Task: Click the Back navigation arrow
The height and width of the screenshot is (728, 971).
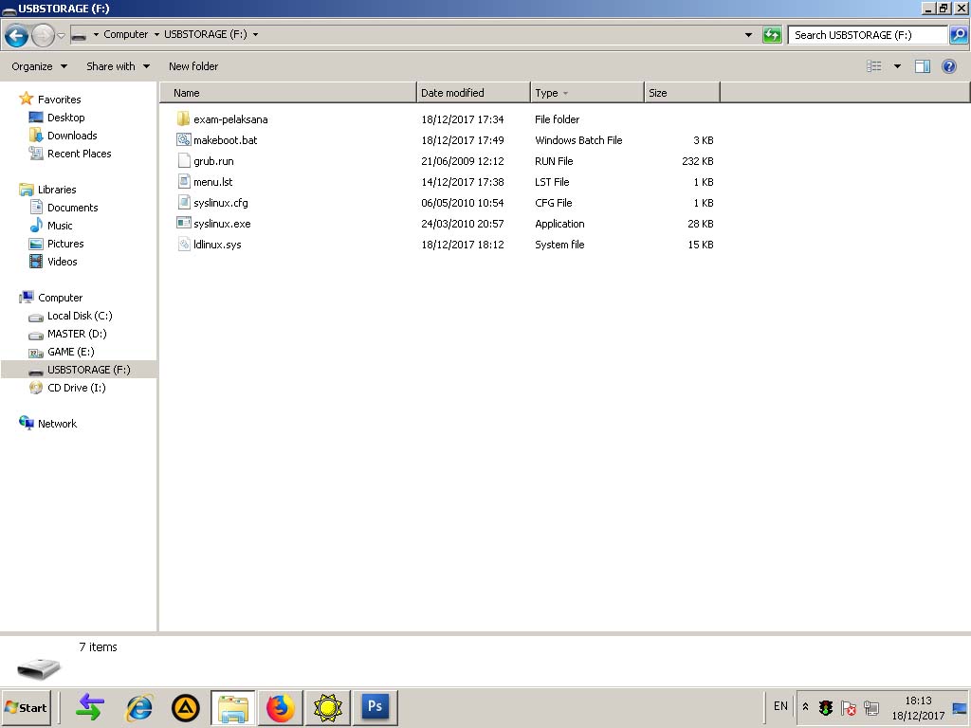Action: coord(16,36)
